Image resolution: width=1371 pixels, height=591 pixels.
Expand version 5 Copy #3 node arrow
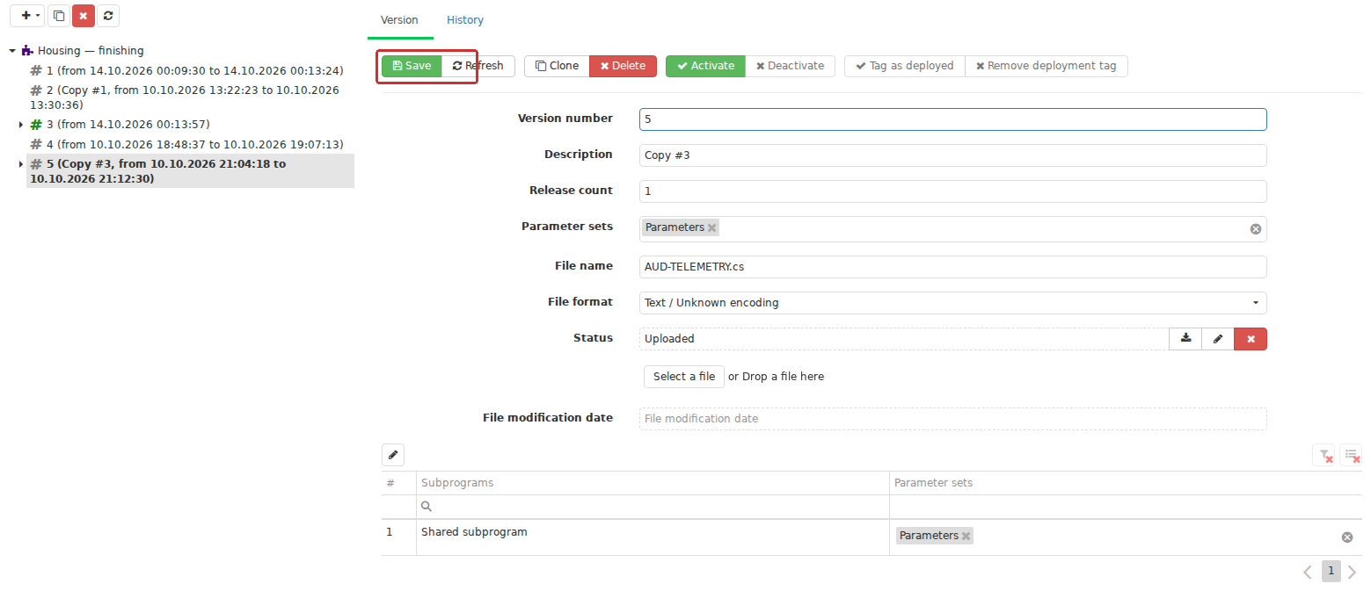(x=20, y=164)
